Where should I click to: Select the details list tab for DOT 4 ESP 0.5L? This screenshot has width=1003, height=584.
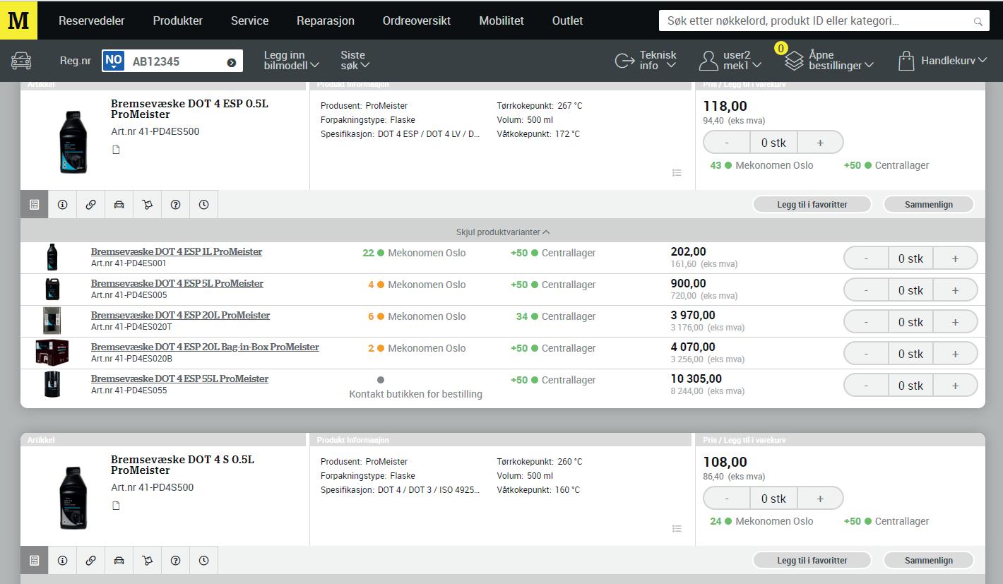point(35,205)
